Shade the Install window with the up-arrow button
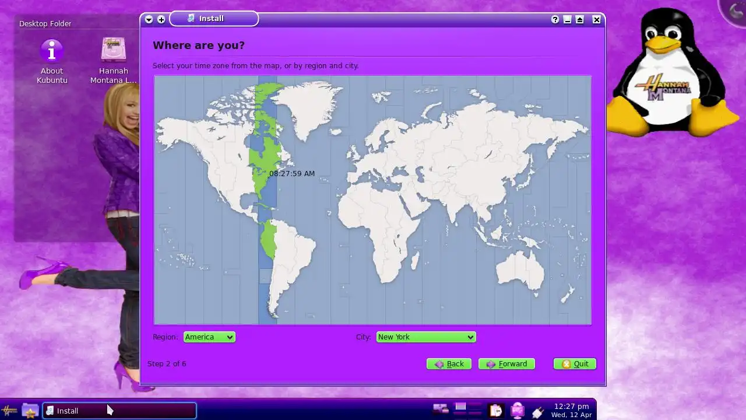This screenshot has height=420, width=746. coord(579,19)
